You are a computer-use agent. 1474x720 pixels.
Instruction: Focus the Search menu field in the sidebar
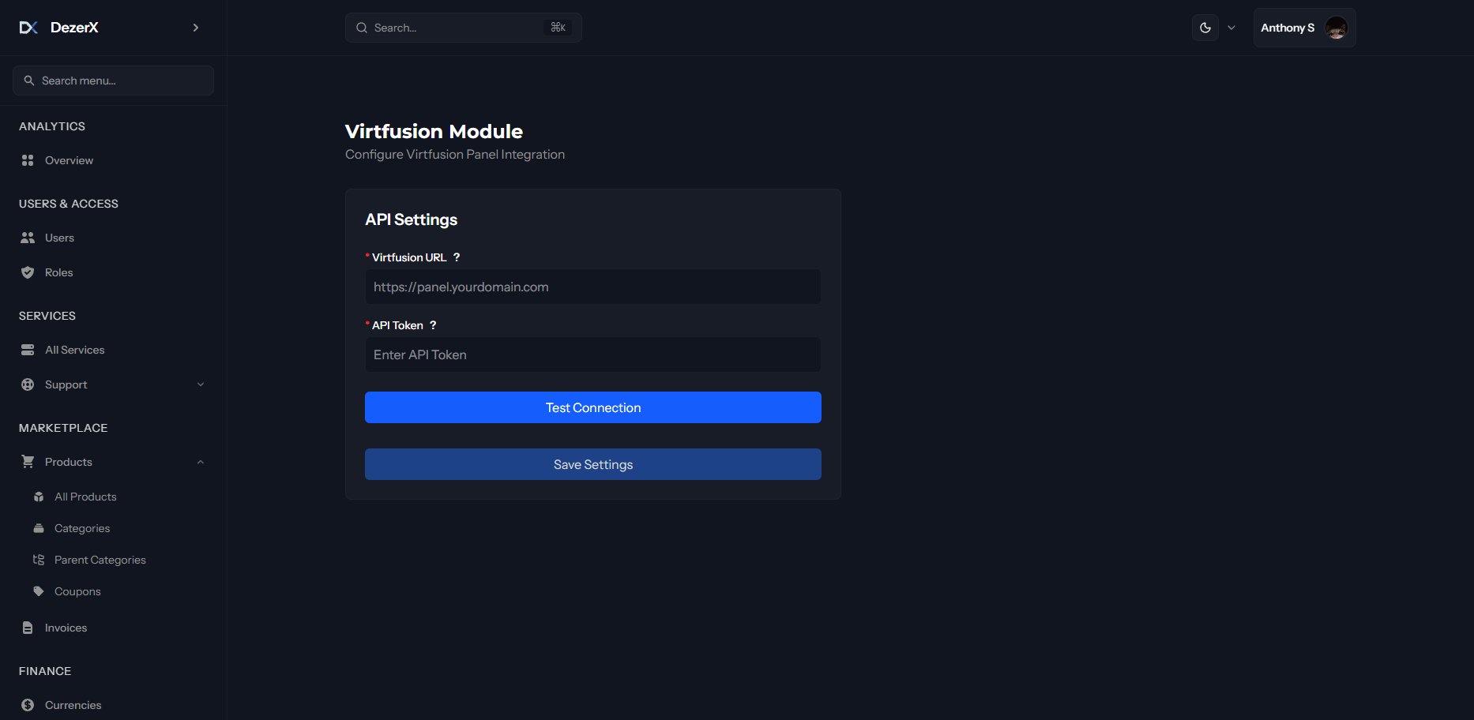(x=113, y=81)
